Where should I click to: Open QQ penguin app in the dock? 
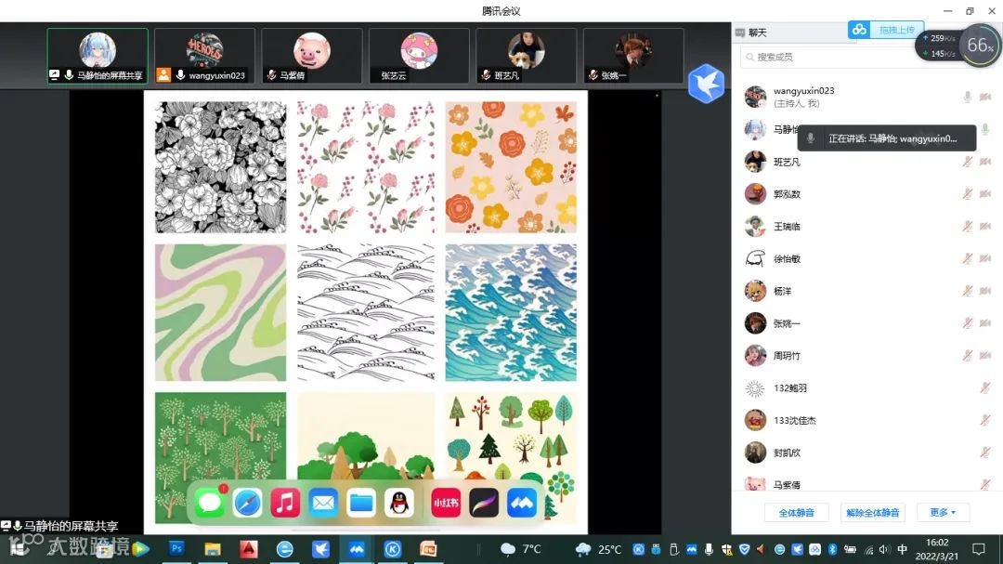399,504
